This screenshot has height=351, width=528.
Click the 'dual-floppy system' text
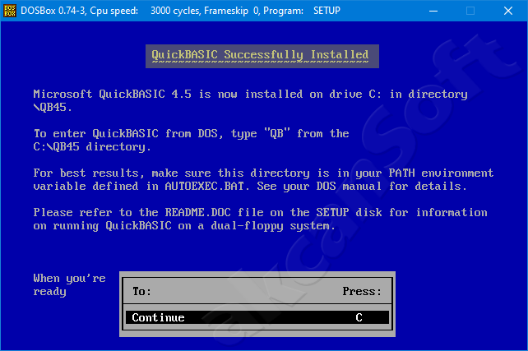(x=273, y=226)
